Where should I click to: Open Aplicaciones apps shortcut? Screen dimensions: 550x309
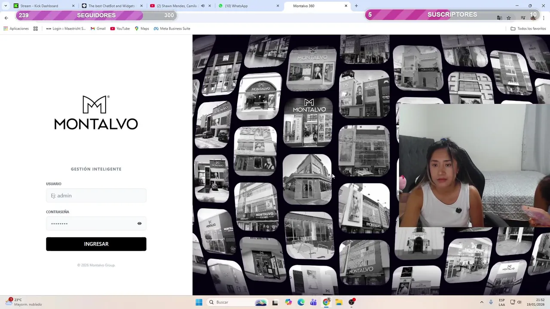16,29
